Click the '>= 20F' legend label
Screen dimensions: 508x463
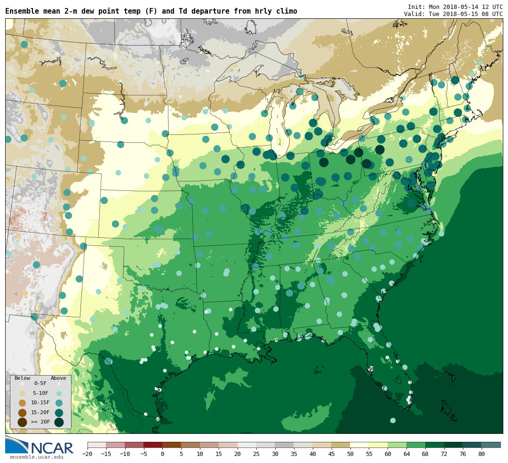[x=40, y=422]
